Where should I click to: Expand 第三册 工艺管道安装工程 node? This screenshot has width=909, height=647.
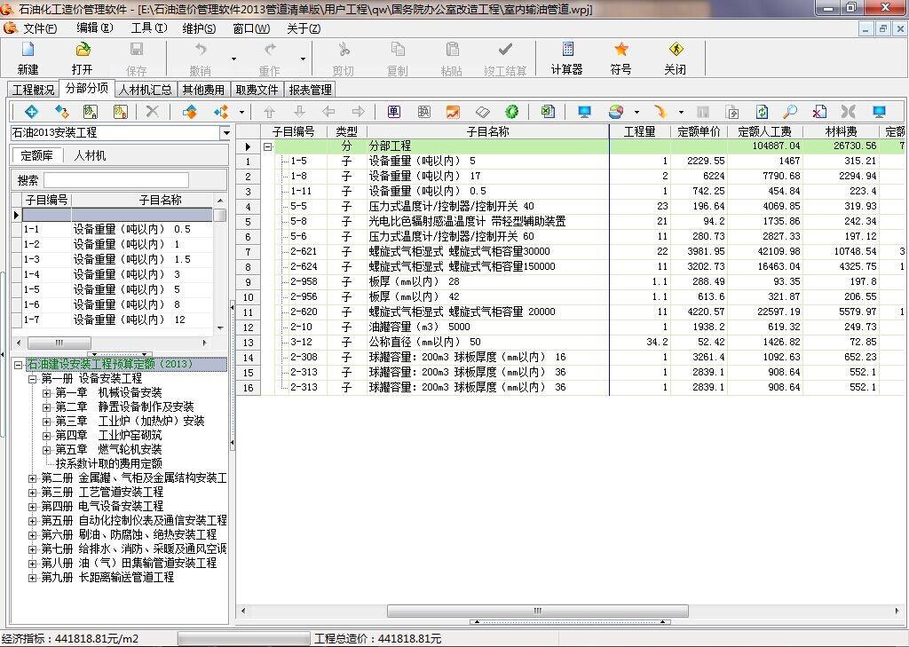33,493
